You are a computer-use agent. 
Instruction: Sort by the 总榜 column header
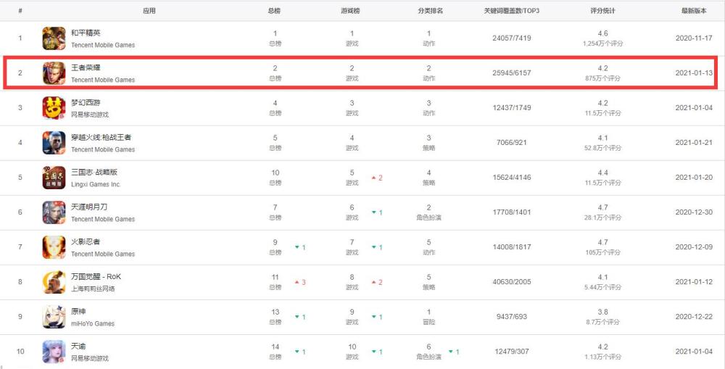coord(274,11)
